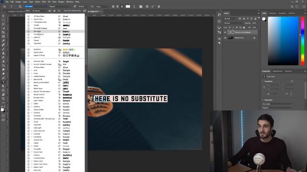Choose the Bebas Neue font

click(38, 88)
